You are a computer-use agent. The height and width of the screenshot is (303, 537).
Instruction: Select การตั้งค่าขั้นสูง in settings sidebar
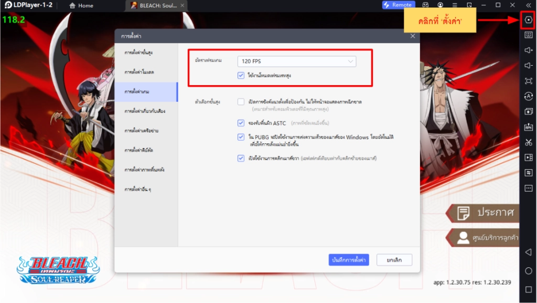pyautogui.click(x=146, y=53)
